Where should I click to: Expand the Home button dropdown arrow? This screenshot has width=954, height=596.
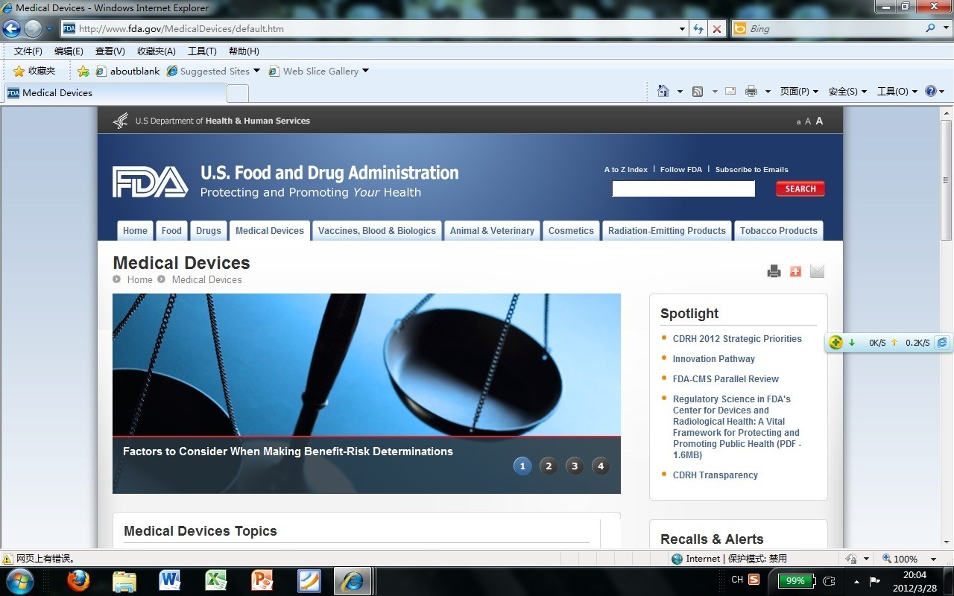tap(680, 92)
